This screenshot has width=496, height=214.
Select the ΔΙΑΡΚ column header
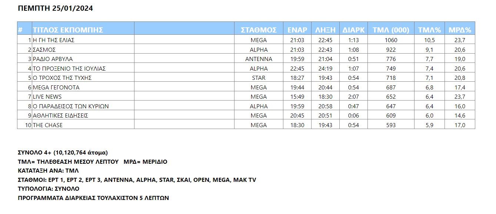coord(353,30)
